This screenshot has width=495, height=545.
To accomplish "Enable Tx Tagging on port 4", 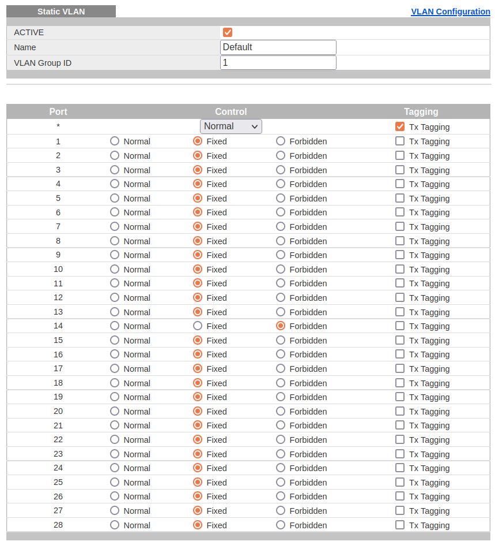I will [x=399, y=184].
